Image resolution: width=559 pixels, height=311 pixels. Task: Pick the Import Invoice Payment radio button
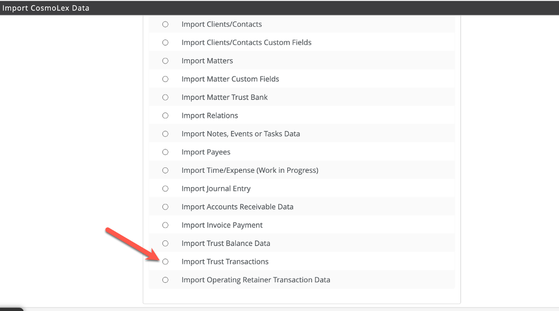(x=165, y=225)
